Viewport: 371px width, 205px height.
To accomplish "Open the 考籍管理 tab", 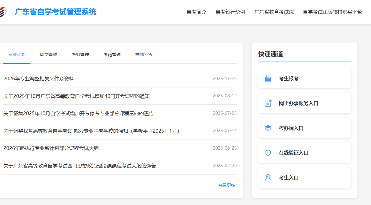I will 112,54.
